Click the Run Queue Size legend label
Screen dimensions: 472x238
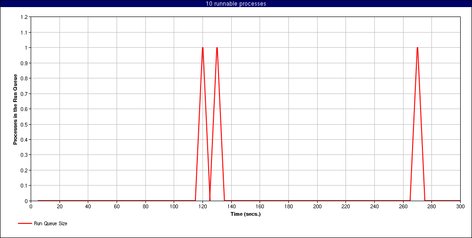pos(51,223)
